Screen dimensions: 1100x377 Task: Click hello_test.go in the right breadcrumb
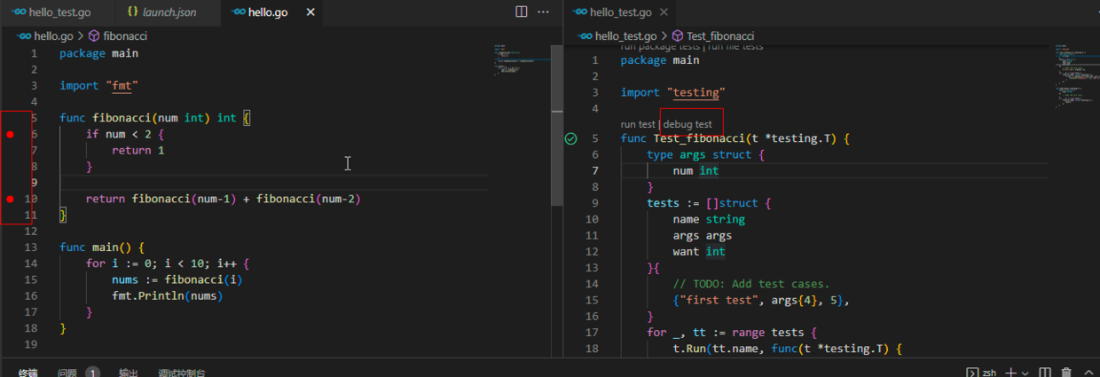(625, 36)
